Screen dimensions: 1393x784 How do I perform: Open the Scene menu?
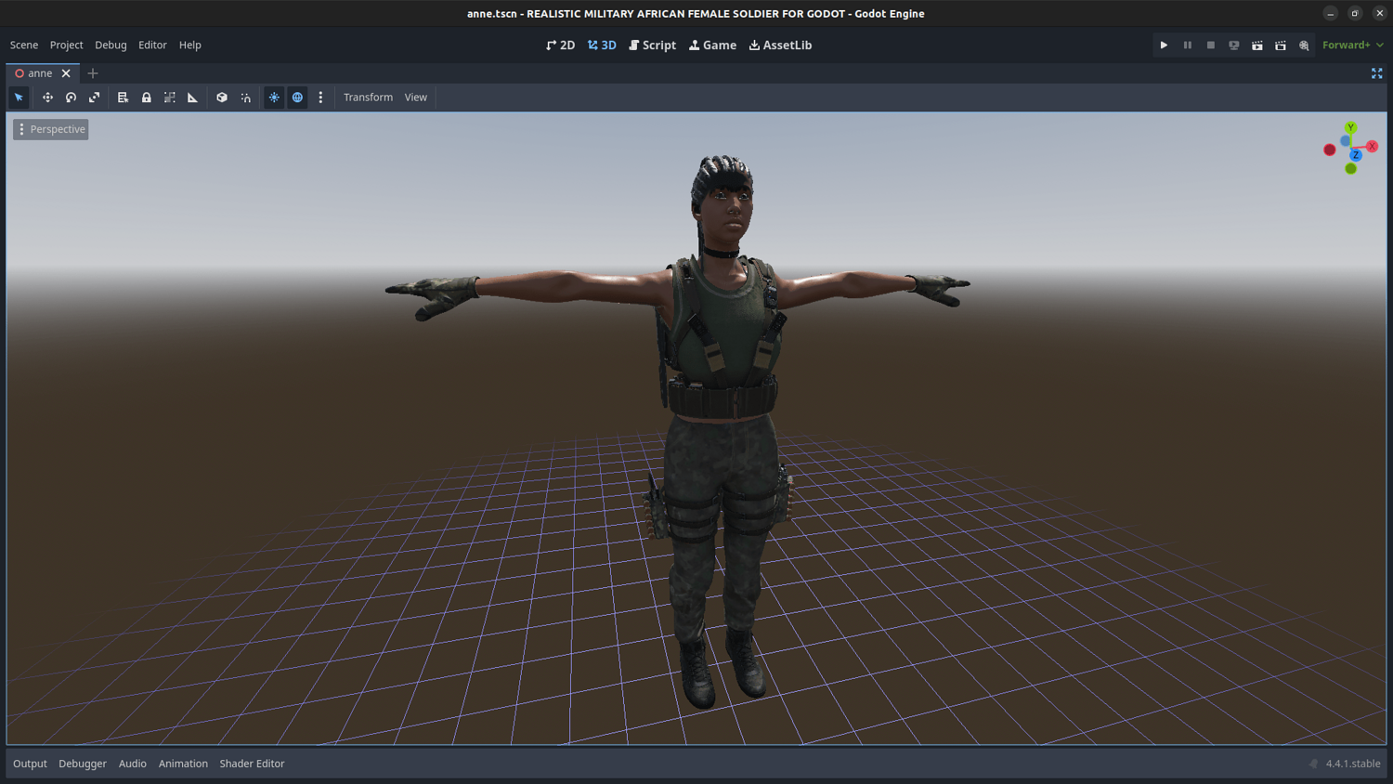click(x=24, y=45)
